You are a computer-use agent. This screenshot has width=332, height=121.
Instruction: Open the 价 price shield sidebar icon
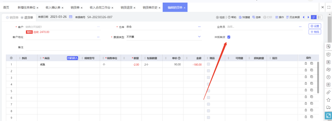click(x=328, y=54)
